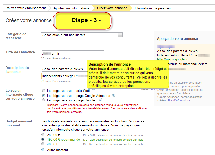Click 'avenue du maréchal leclerc' address in preview
Screen dimensions: 215x155
pyautogui.click(x=187, y=64)
